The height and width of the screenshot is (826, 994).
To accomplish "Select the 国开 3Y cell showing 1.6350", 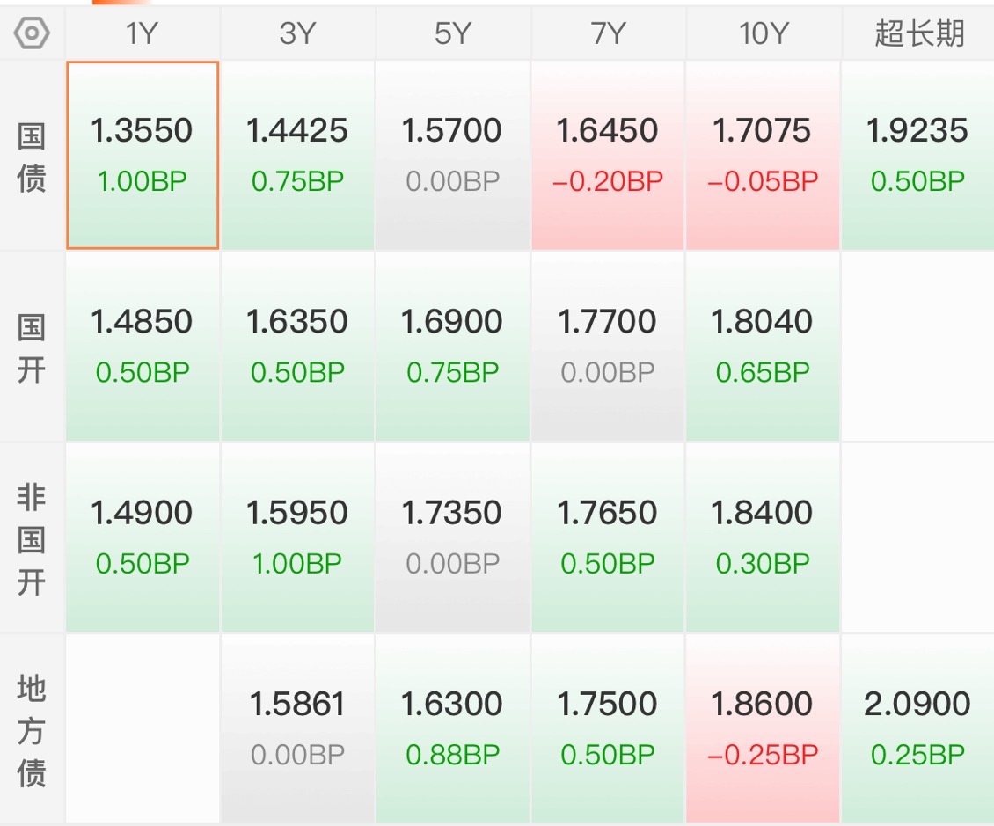I will 297,347.
